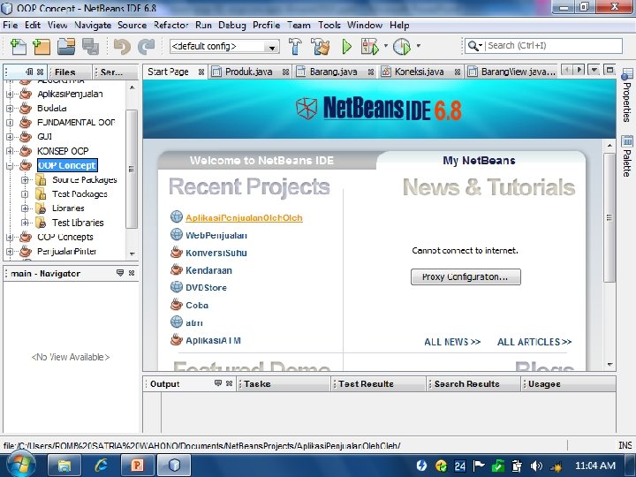Screen dimensions: 636x477
Task: Click the Profile Main Project icon
Action: coord(402,46)
